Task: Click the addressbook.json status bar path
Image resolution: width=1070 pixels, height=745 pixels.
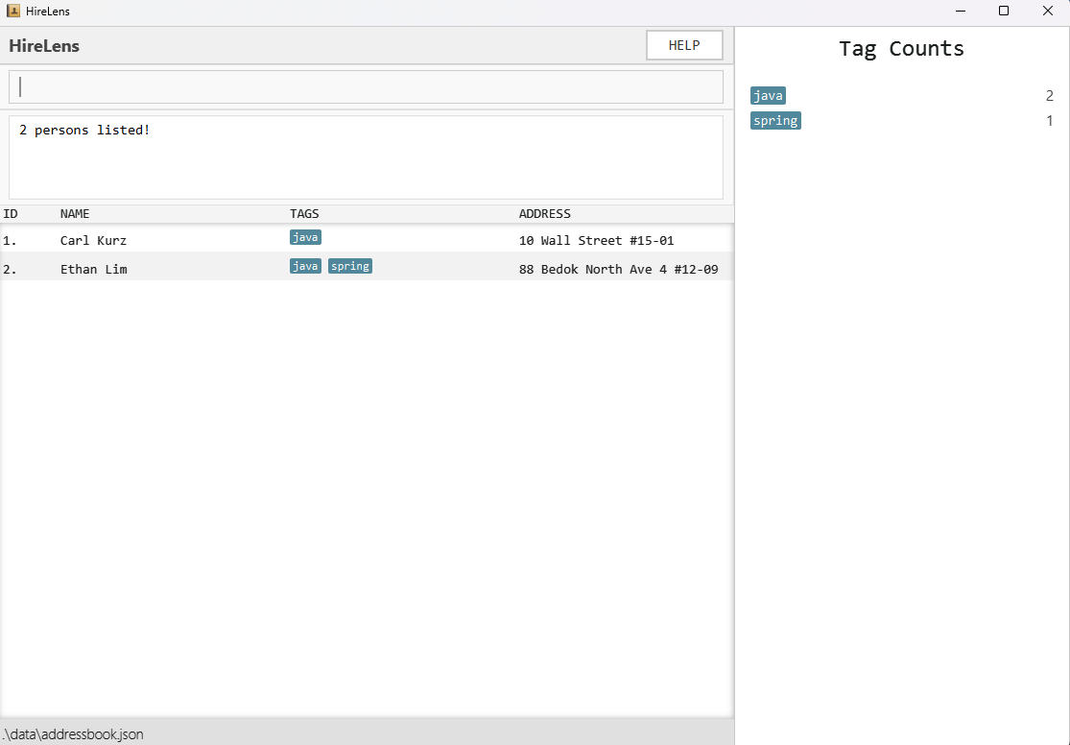Action: point(73,734)
